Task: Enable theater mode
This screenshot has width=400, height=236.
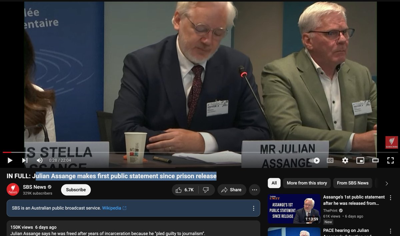Action: [375, 161]
